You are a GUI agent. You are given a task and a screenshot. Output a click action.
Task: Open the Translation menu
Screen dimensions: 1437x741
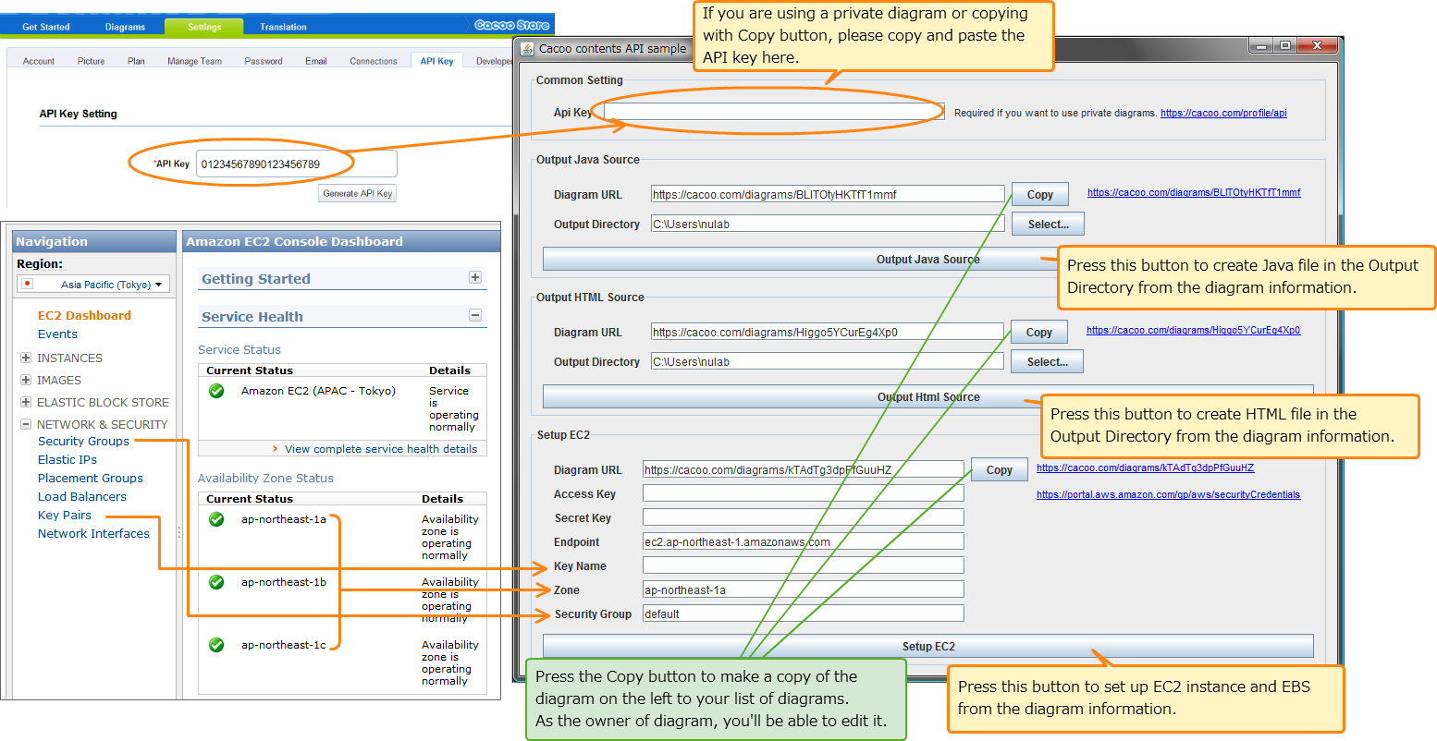coord(281,26)
